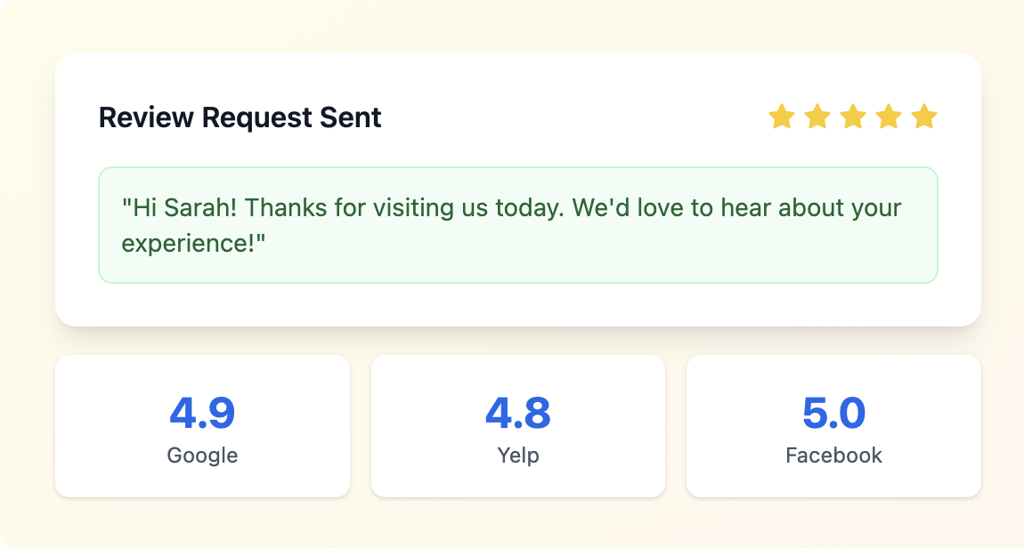Select the fourth rating star

click(x=889, y=117)
